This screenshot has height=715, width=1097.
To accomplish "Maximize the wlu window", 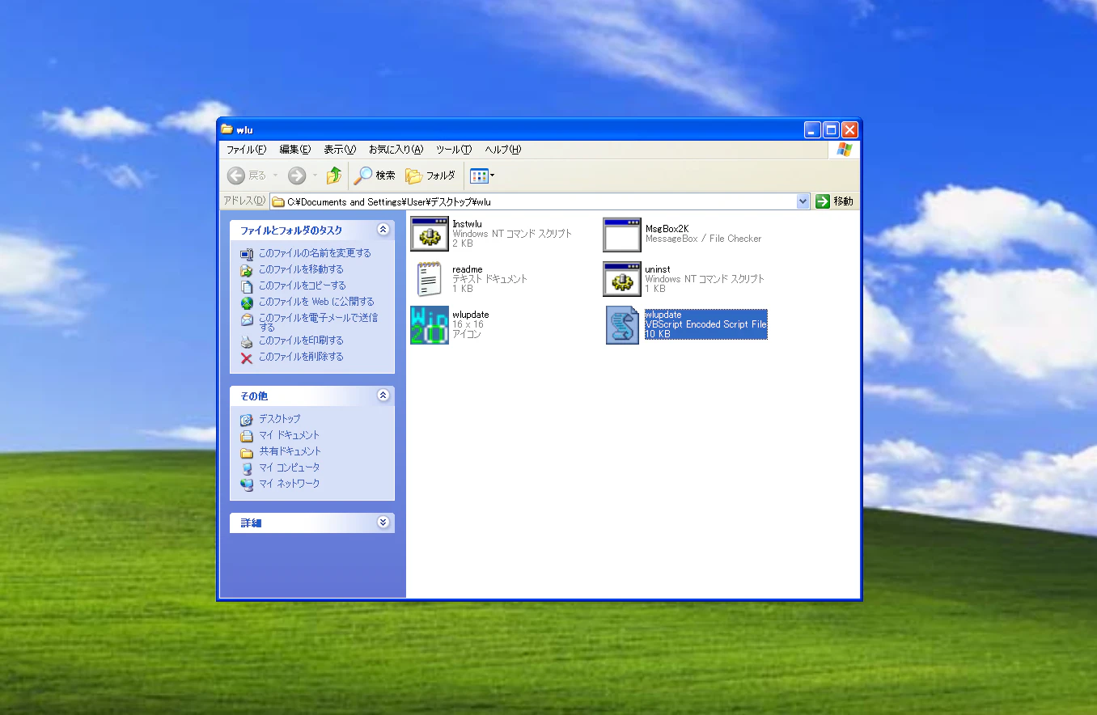I will (832, 129).
